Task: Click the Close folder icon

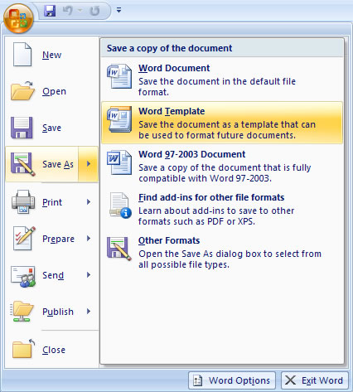Action: point(23,349)
